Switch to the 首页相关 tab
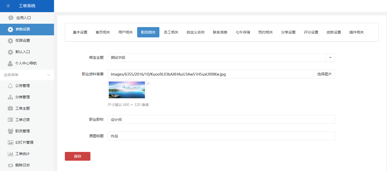The height and width of the screenshot is (171, 387). (x=103, y=32)
